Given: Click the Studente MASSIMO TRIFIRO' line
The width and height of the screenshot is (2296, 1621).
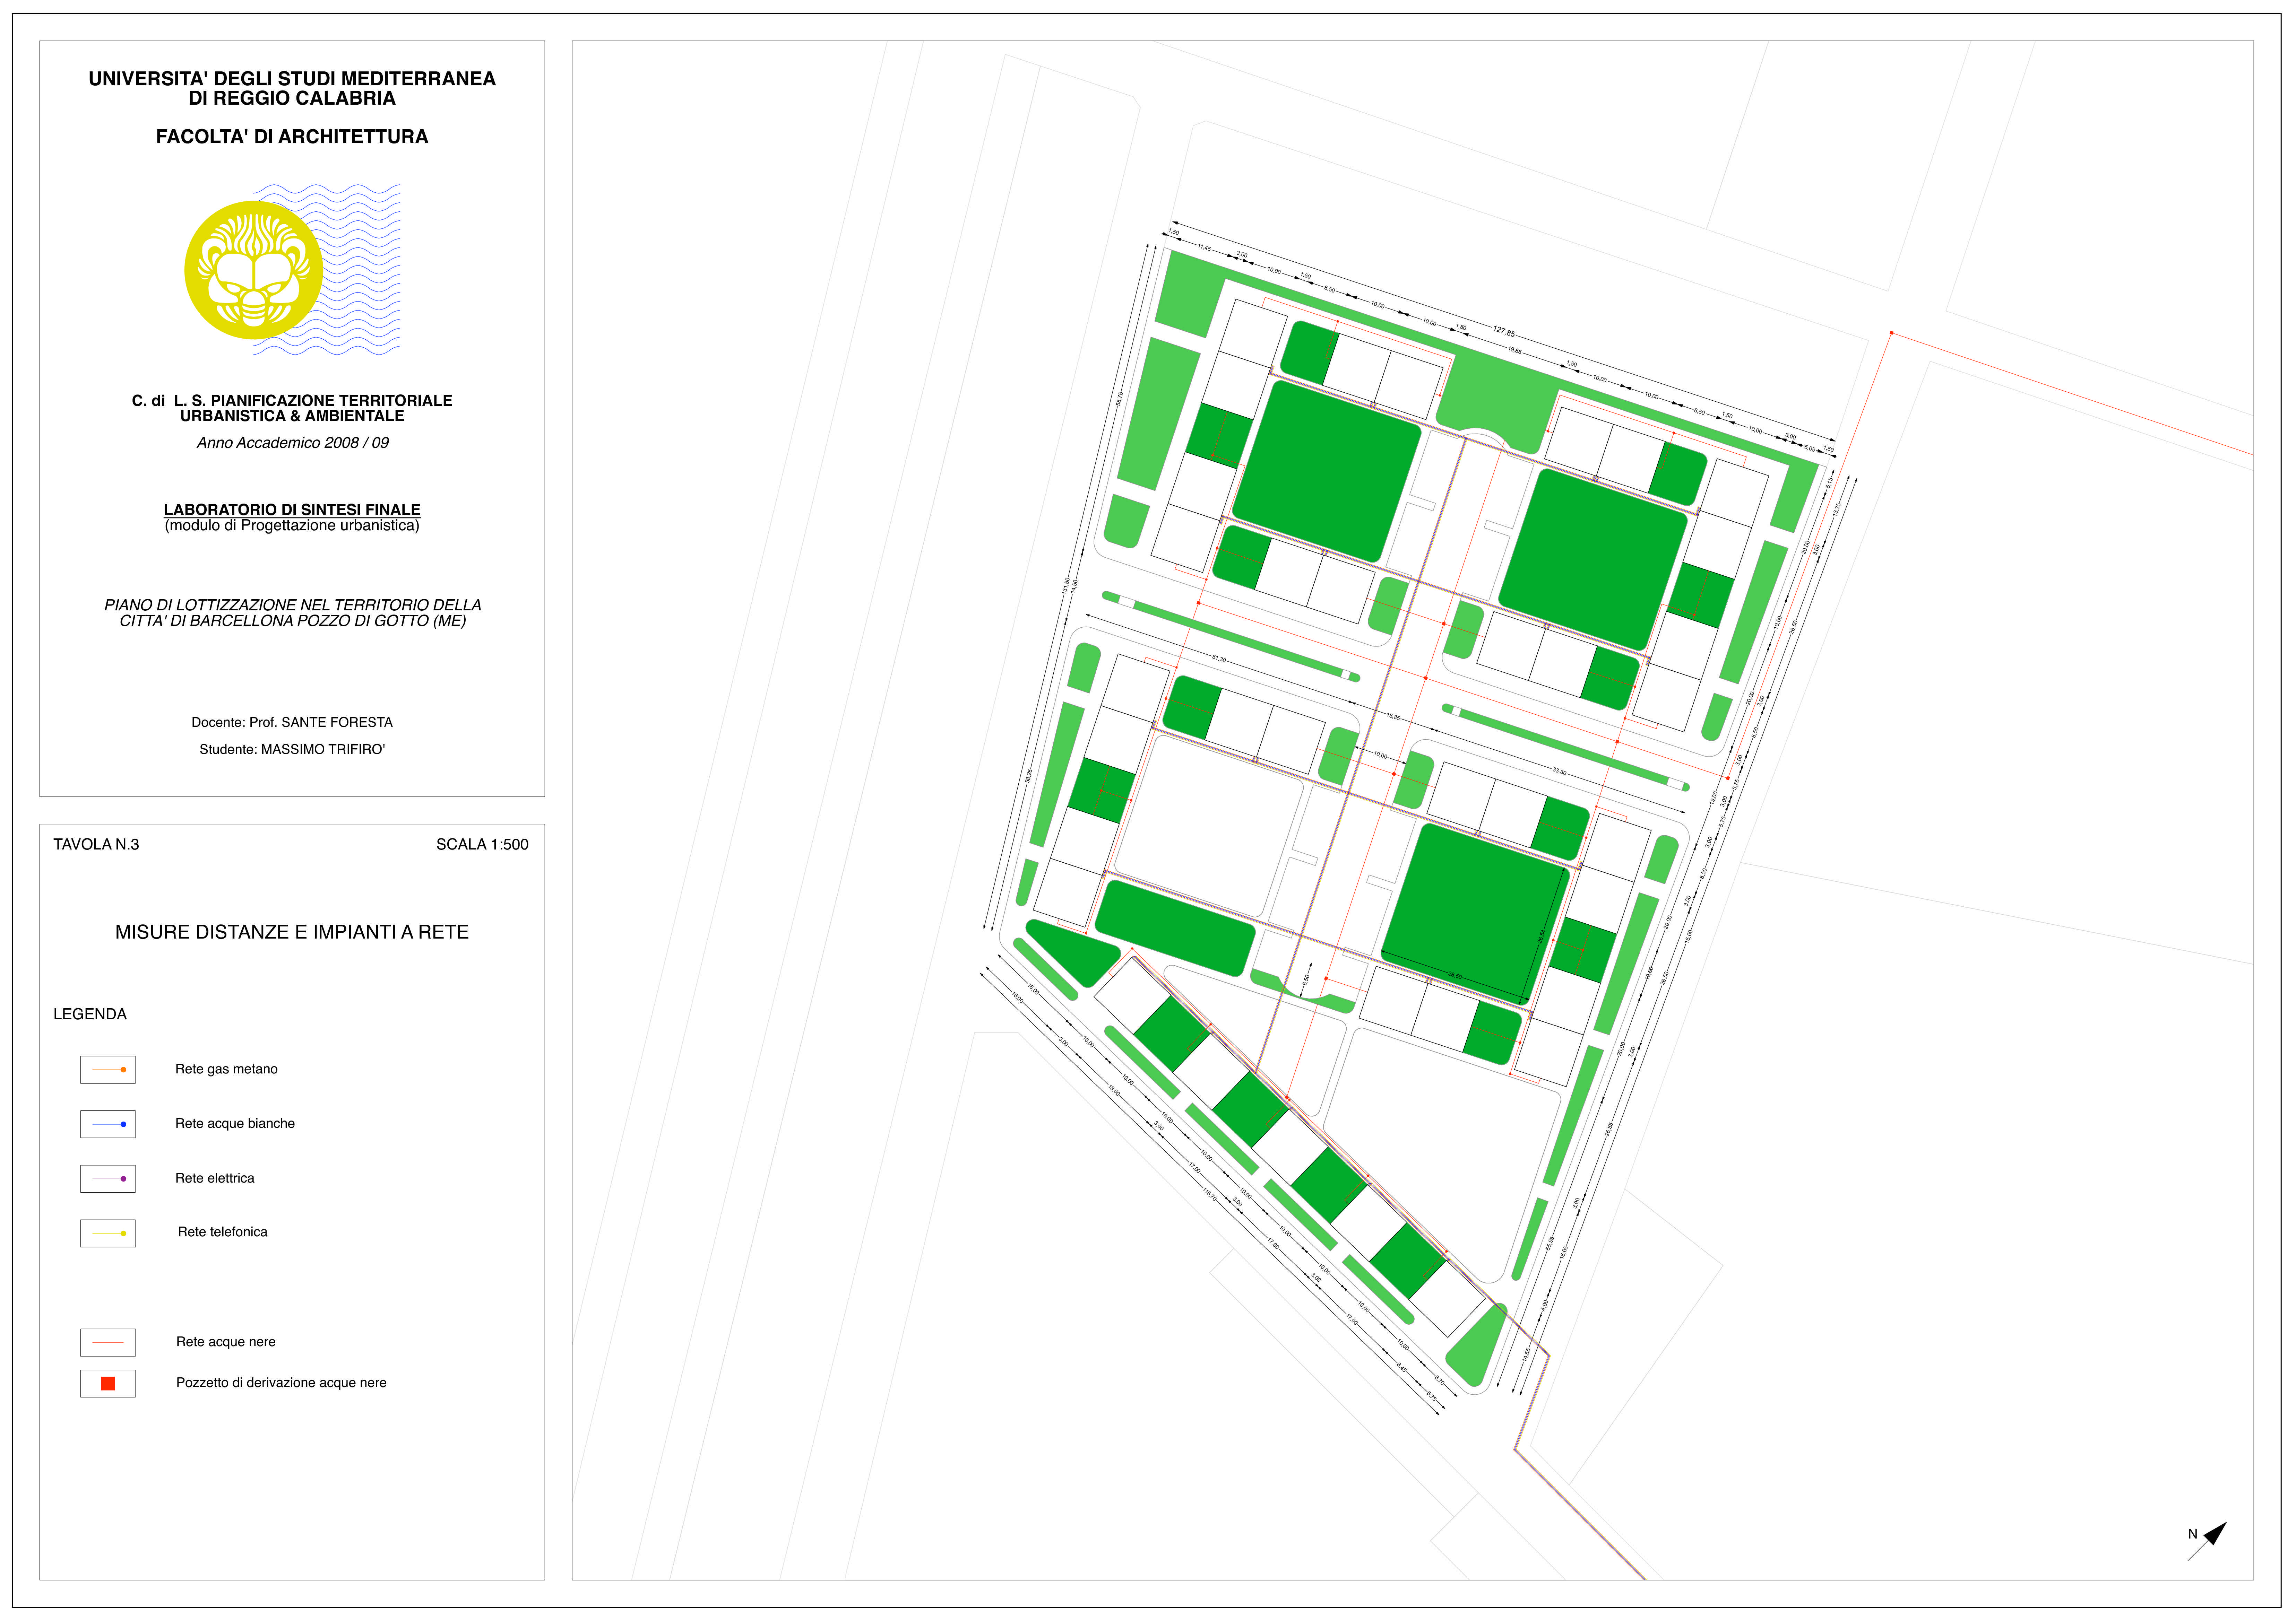Looking at the screenshot, I should tap(292, 750).
